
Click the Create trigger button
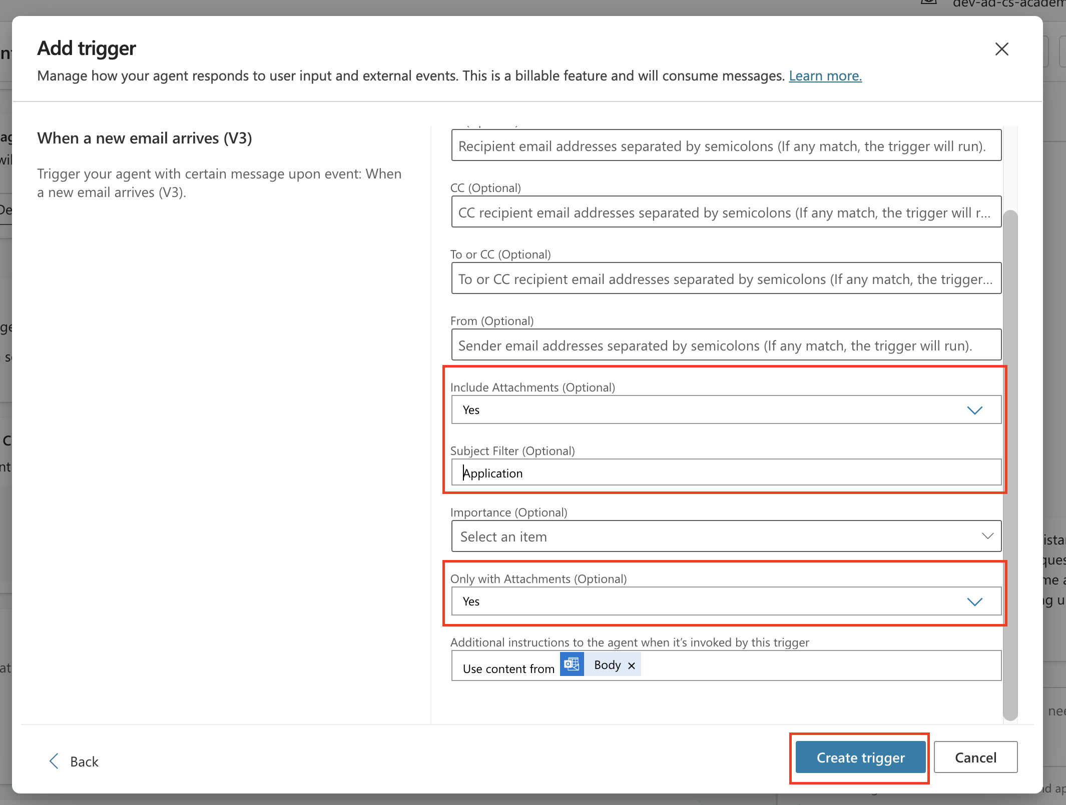click(x=859, y=757)
